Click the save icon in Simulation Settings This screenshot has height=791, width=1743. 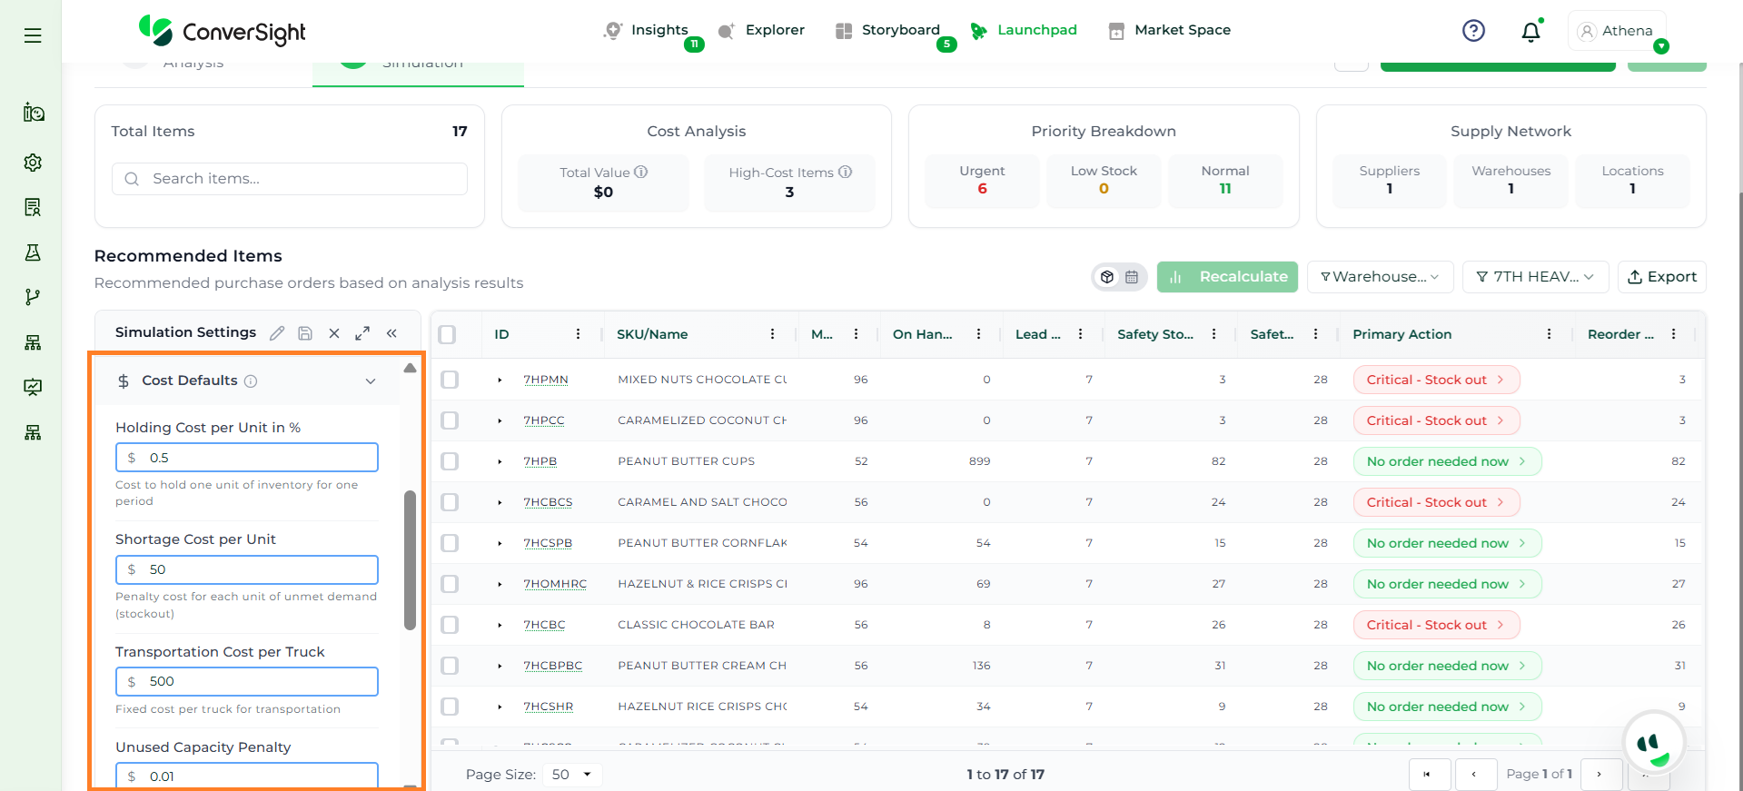point(305,333)
